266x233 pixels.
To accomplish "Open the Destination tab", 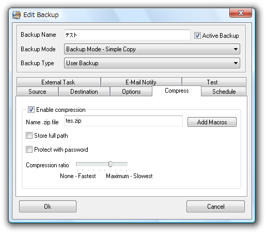I will [x=84, y=92].
